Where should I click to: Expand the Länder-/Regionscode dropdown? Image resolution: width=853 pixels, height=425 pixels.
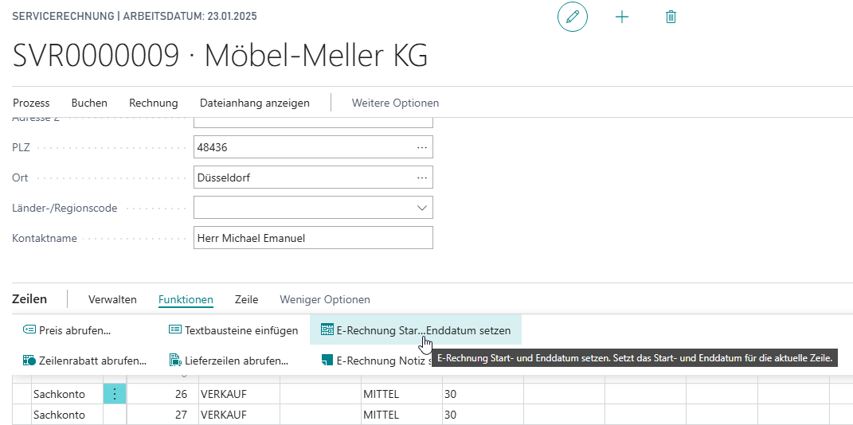point(421,208)
